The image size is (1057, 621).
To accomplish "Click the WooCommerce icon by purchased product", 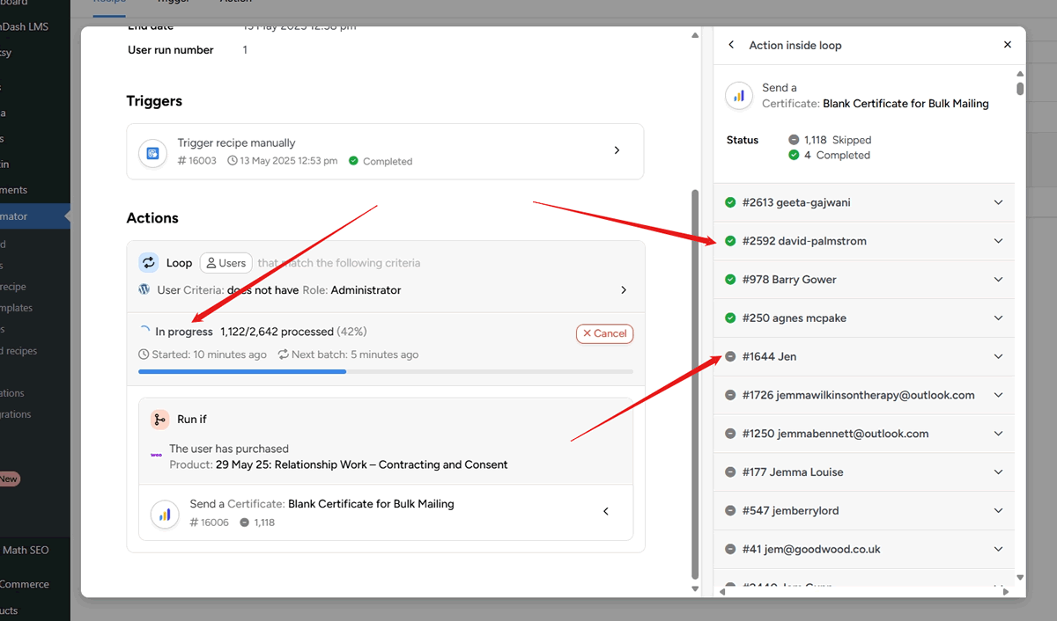I will coord(156,456).
